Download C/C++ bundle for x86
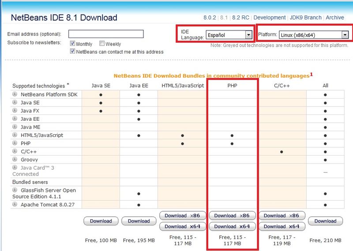The height and width of the screenshot is (251, 353). pyautogui.click(x=282, y=216)
